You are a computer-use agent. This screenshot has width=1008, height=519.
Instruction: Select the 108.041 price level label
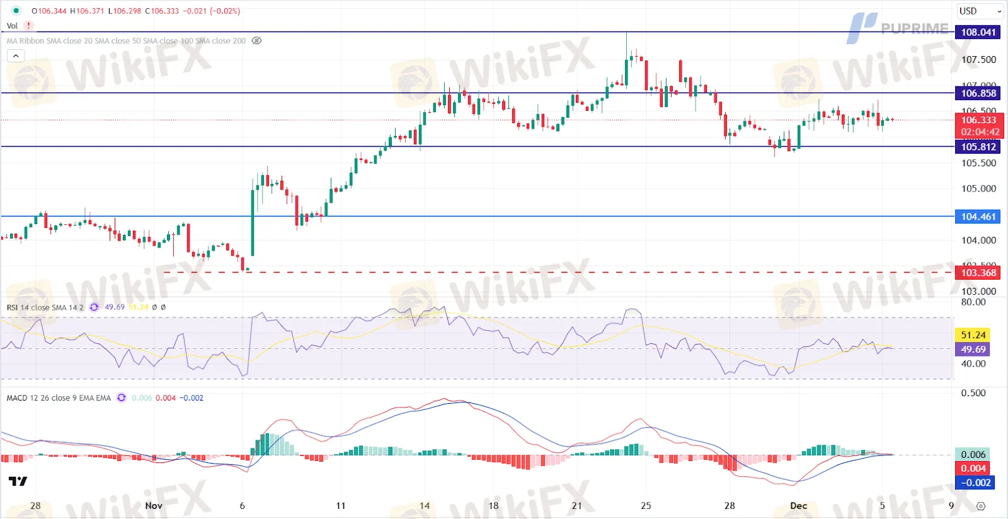coord(978,32)
